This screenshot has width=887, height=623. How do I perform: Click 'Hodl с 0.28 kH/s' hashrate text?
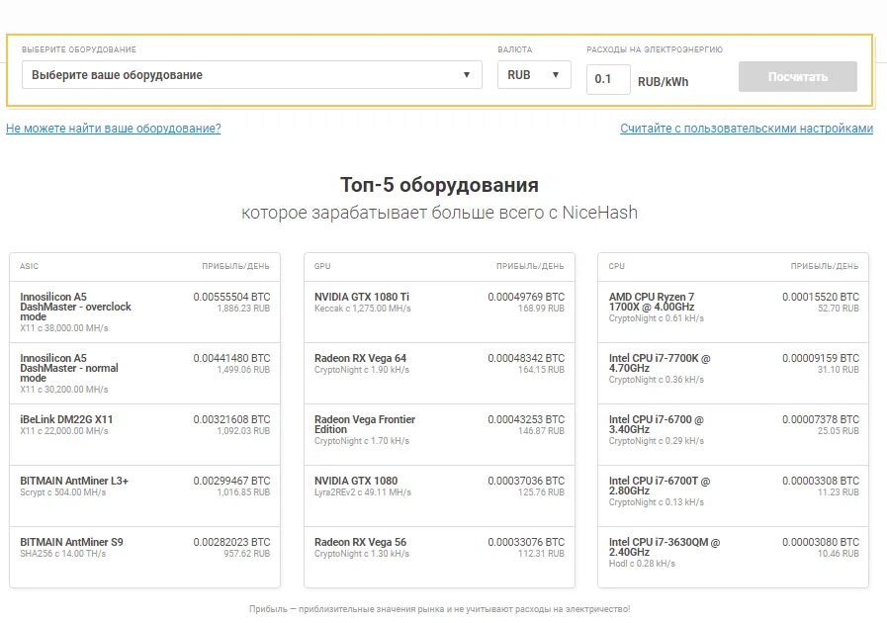click(x=642, y=564)
